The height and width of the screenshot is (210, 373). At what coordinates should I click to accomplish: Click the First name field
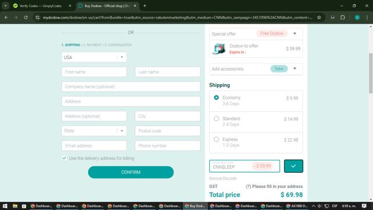click(x=94, y=72)
